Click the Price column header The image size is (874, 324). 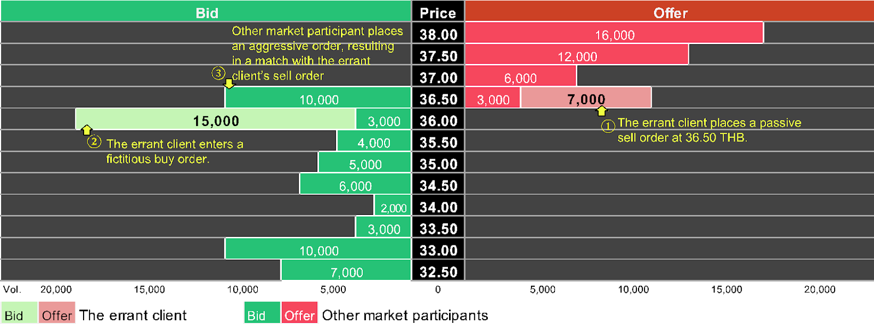pos(438,13)
